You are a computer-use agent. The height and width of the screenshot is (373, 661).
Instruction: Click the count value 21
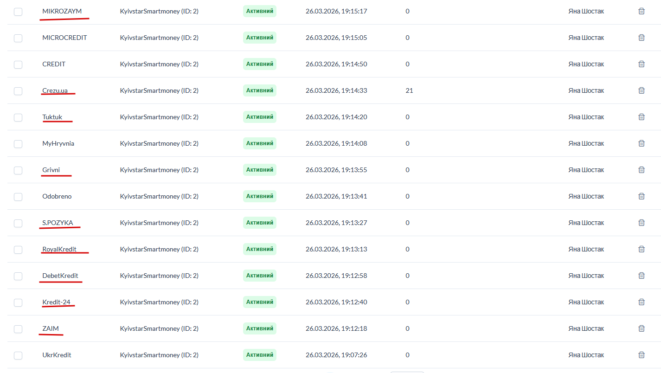[409, 90]
